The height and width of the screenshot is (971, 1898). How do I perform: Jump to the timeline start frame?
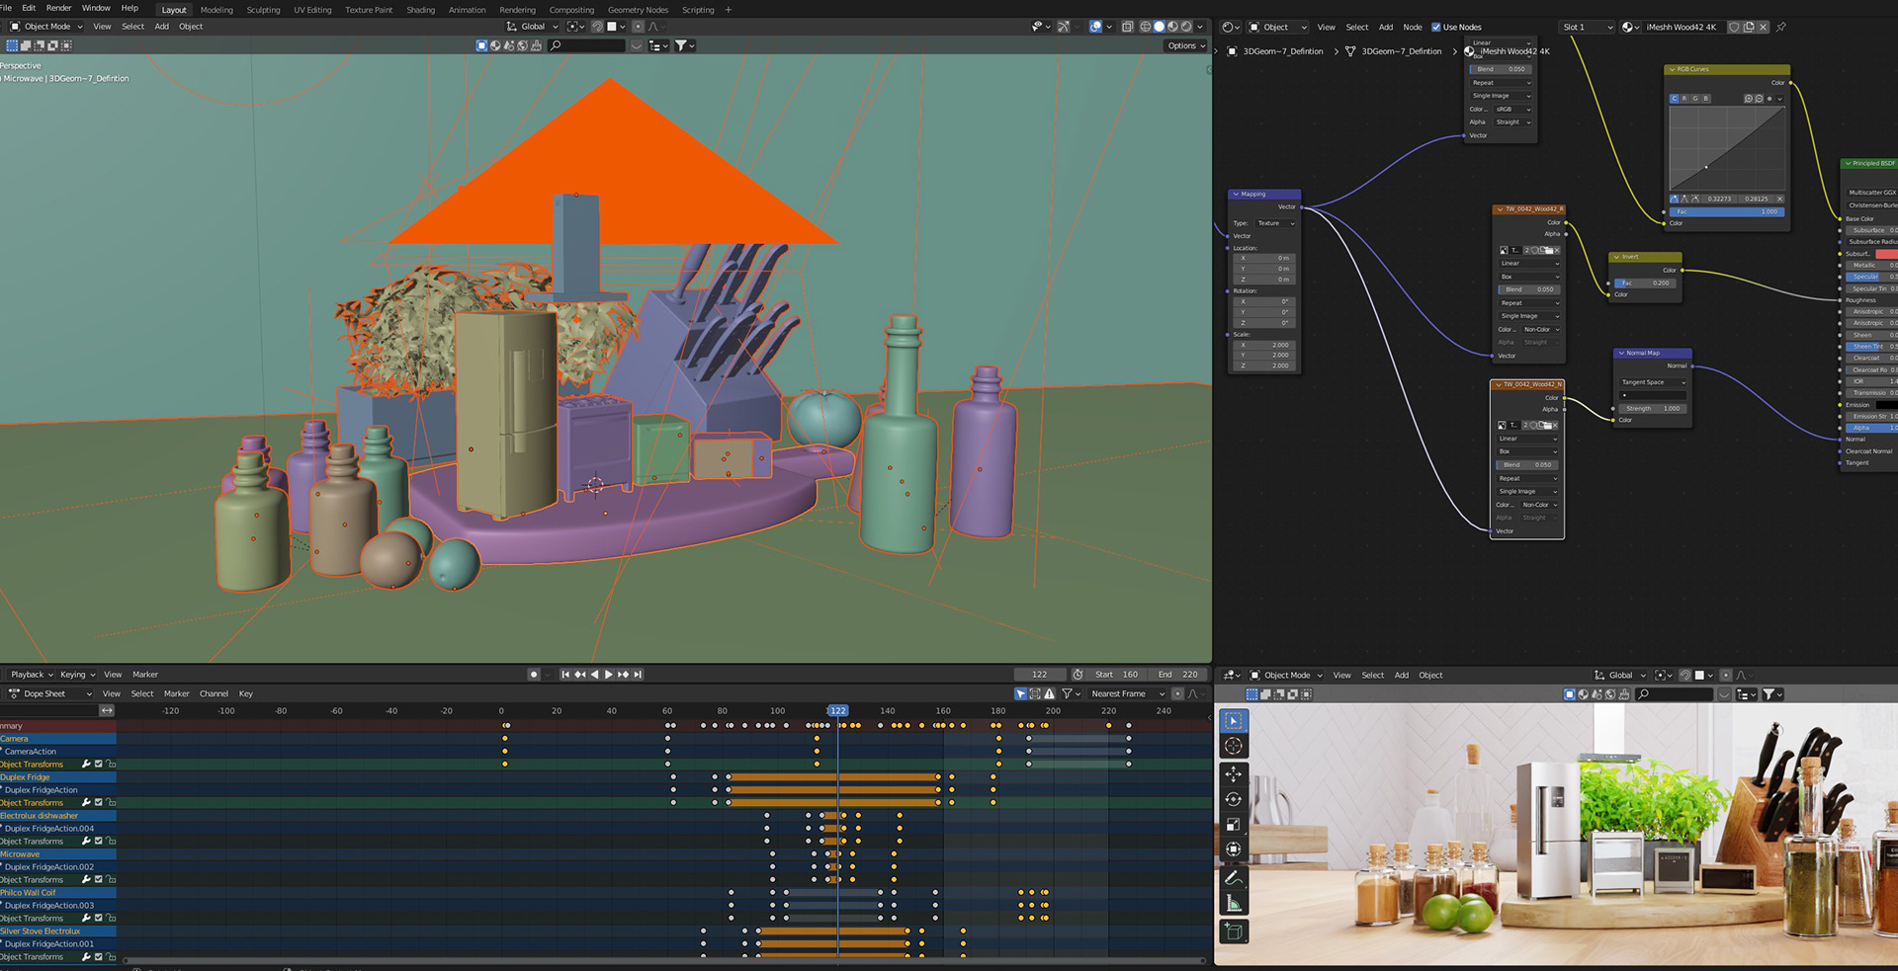pos(565,675)
